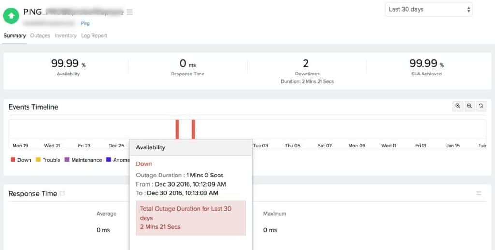
Task: Click the Maximum response time label
Action: tap(275, 214)
